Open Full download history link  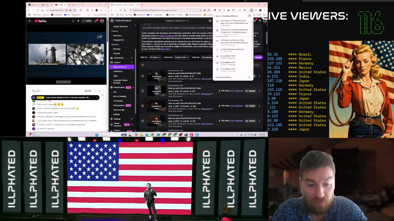click(x=223, y=77)
